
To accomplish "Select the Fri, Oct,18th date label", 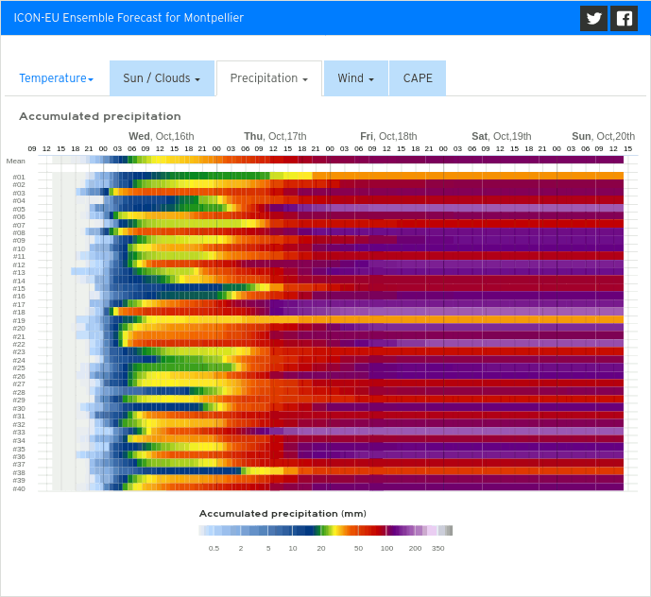I will [x=388, y=136].
